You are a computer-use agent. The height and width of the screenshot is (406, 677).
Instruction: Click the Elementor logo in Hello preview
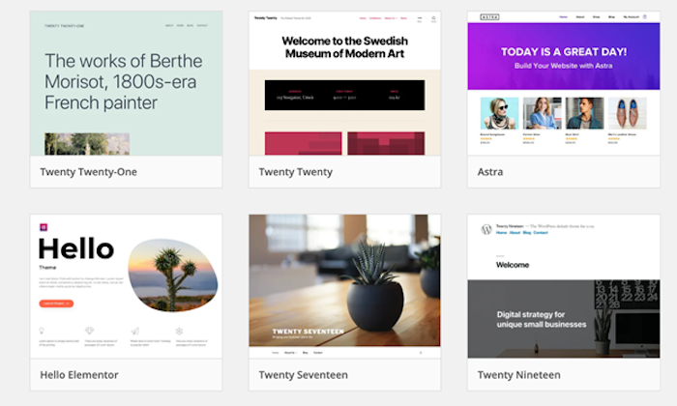[44, 227]
